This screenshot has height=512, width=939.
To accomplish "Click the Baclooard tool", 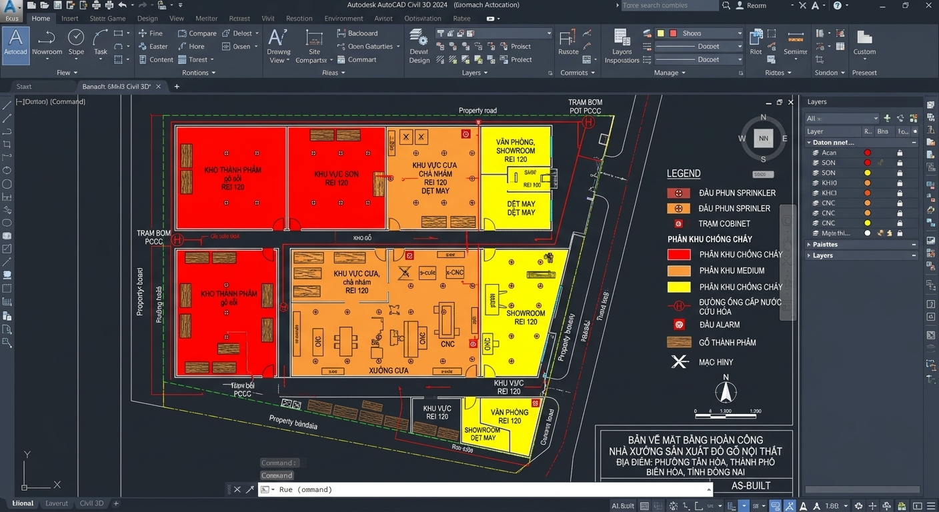I will click(357, 33).
